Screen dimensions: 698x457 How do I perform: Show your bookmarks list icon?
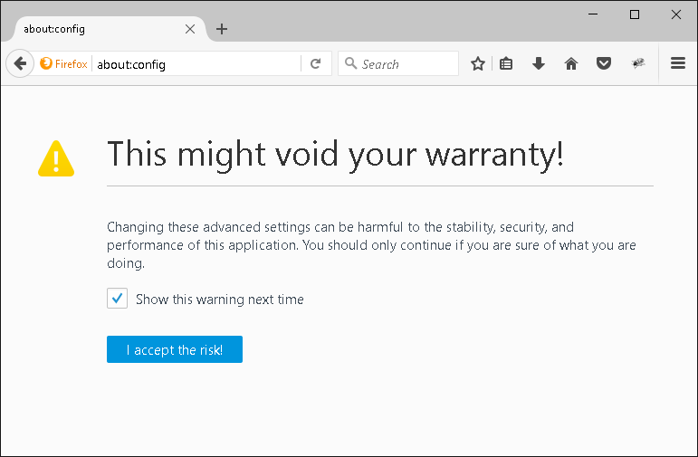[506, 63]
